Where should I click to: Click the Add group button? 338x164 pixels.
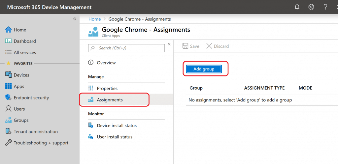204,69
